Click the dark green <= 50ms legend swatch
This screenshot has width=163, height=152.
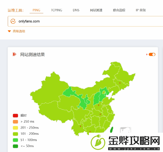(x=15, y=146)
